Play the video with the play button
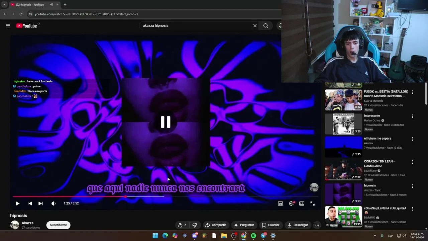The image size is (428, 241). coord(17,204)
